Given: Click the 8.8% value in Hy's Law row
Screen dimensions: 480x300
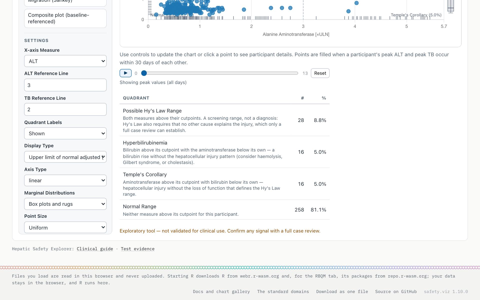Looking at the screenshot, I should pos(320,120).
